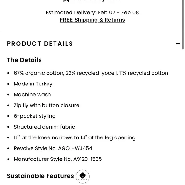This screenshot has height=185, width=185.
Task: Click the knee and leg opening measurement
Action: click(75, 138)
